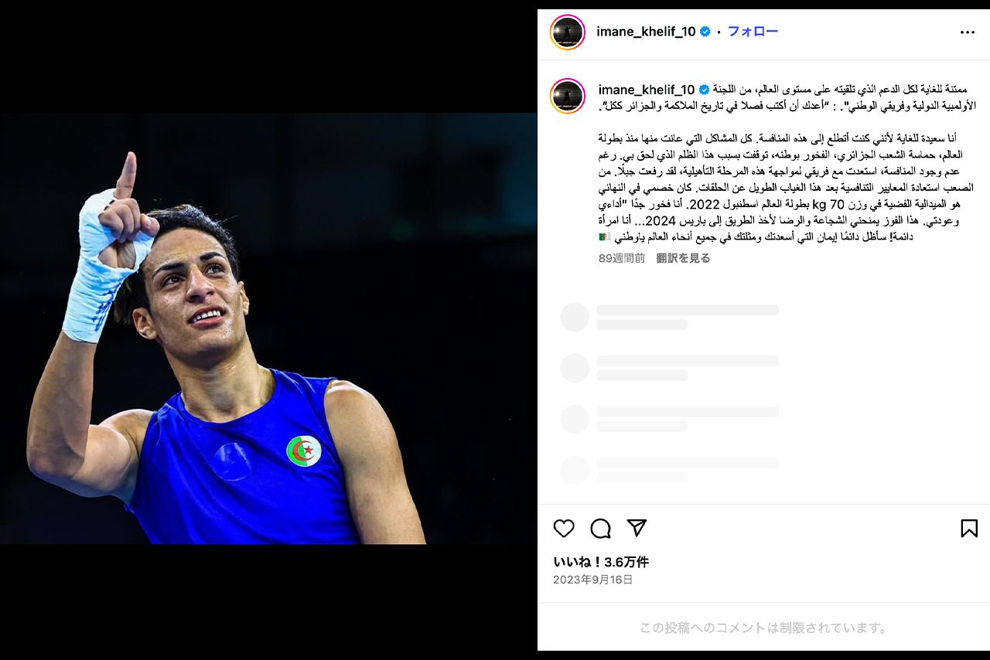Open imane_khelif_10 username link in caption

(x=647, y=90)
